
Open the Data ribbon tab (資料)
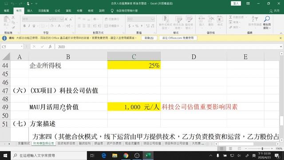(68, 11)
